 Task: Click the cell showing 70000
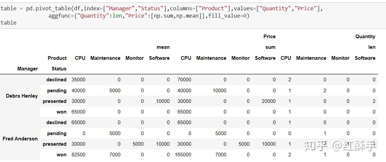(184, 80)
